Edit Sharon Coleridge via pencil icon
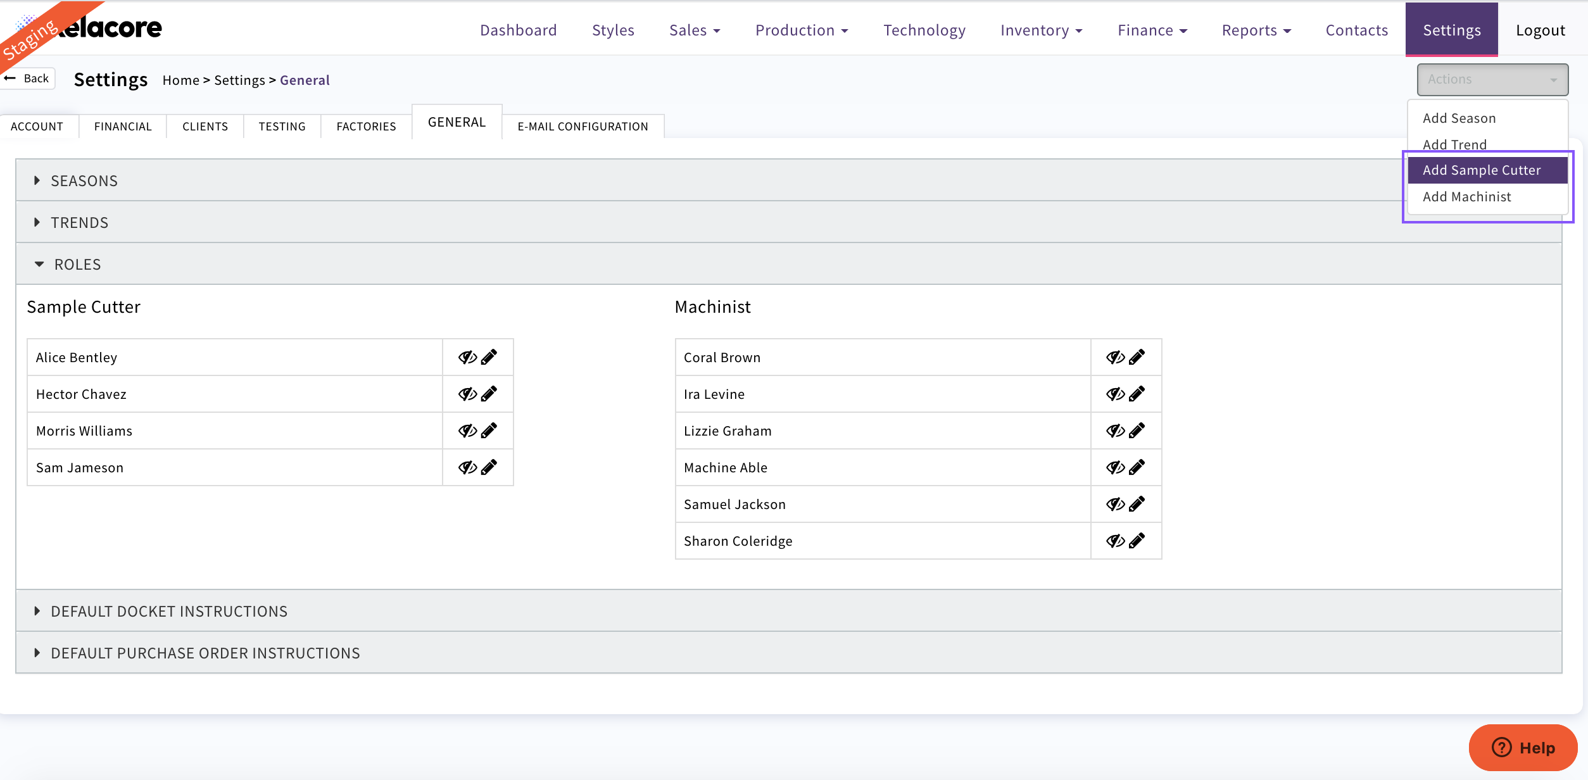 click(1137, 541)
